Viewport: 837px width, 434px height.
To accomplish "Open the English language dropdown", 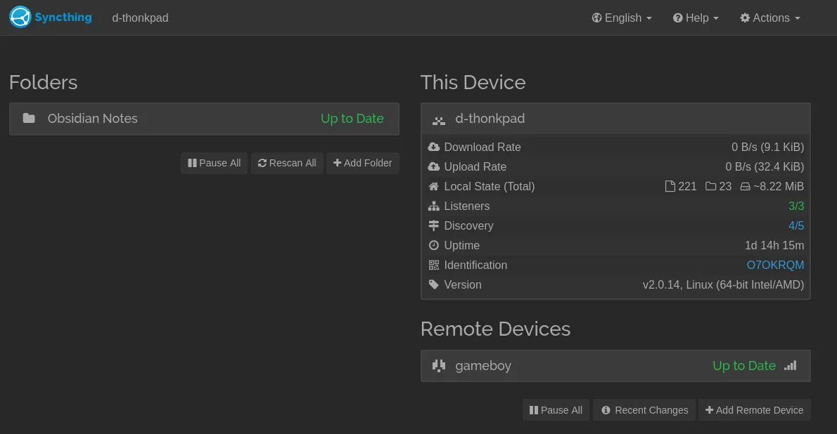I will (622, 18).
